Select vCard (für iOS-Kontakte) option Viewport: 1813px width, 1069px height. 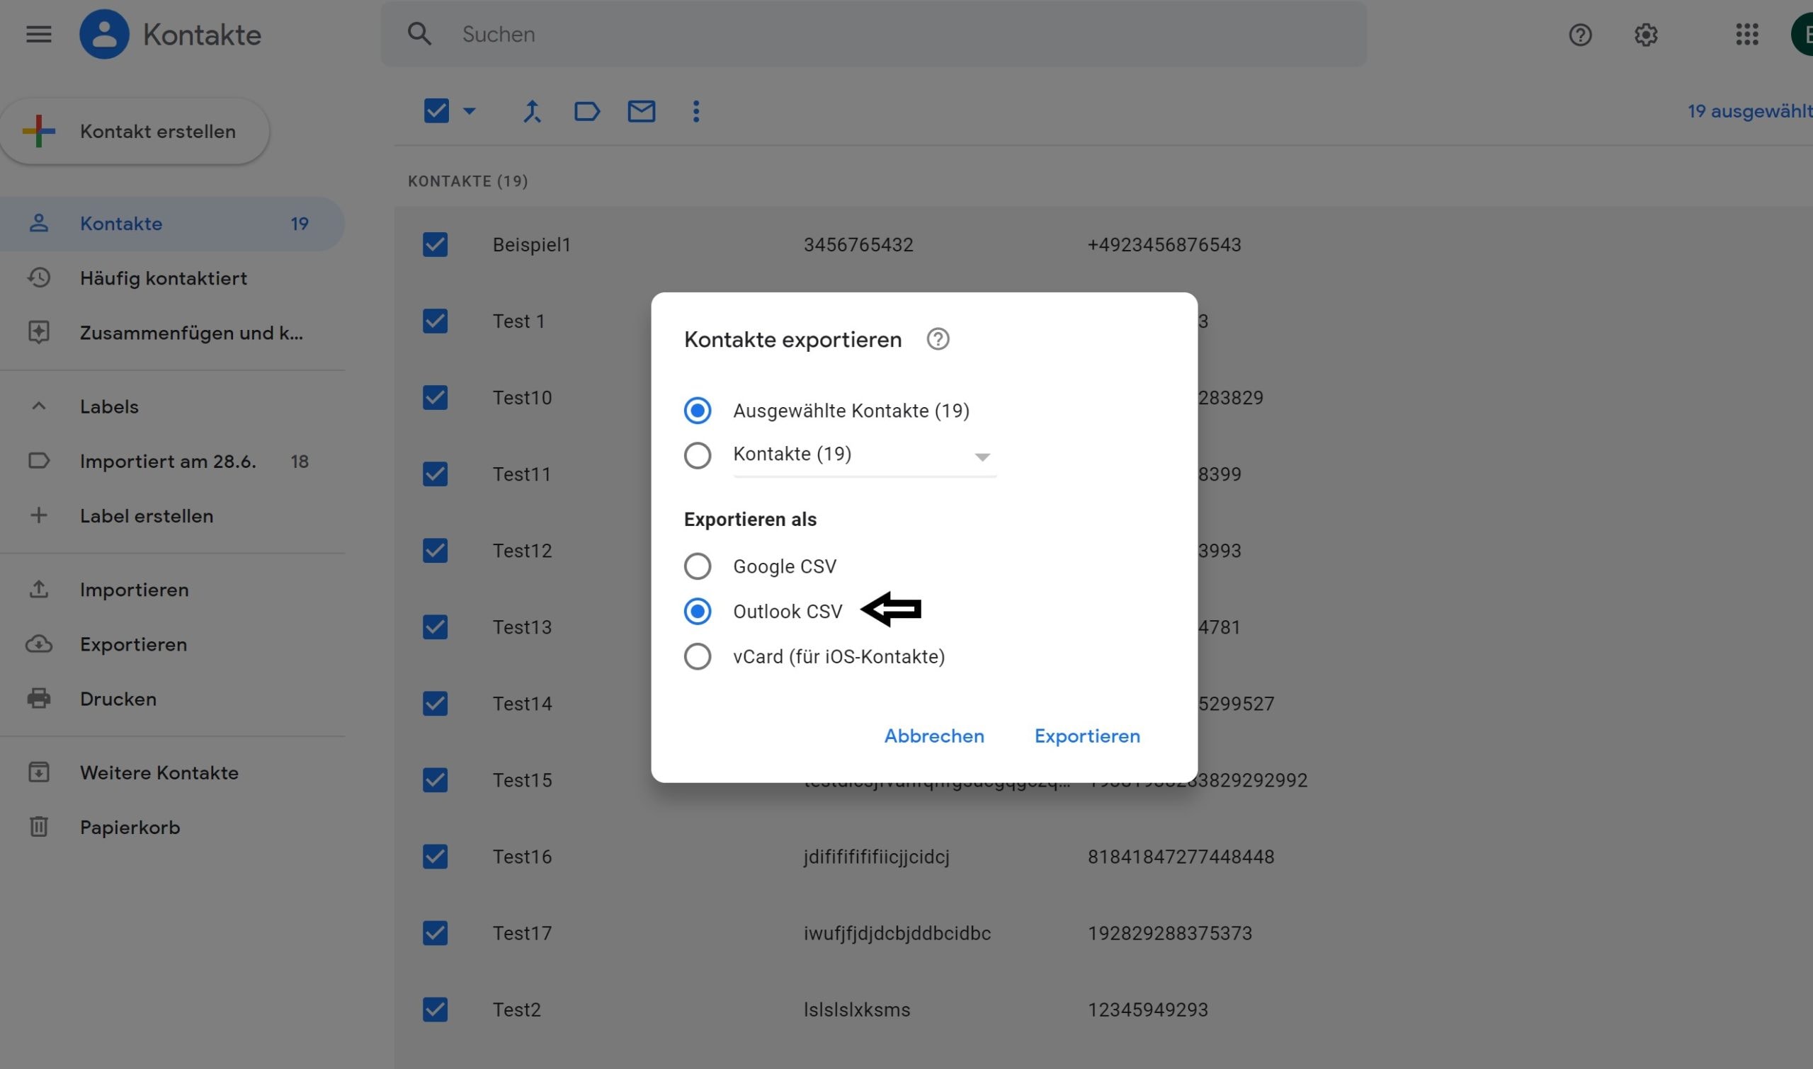pyautogui.click(x=697, y=656)
